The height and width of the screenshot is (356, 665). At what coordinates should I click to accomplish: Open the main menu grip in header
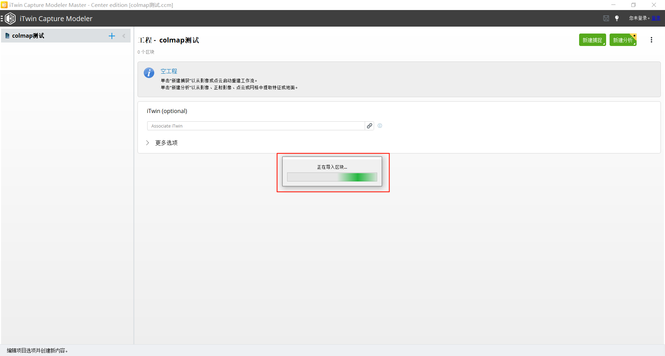pos(2,19)
